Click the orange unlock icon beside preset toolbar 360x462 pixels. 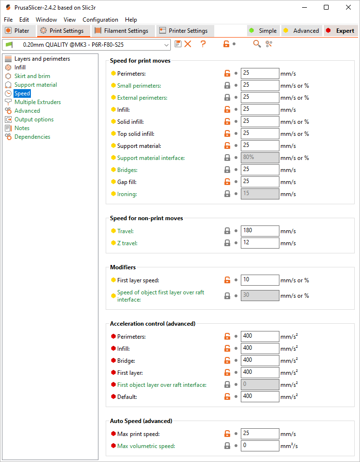click(226, 44)
